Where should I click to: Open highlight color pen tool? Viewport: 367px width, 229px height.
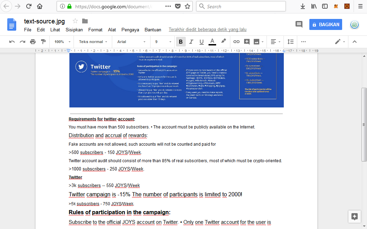223,41
